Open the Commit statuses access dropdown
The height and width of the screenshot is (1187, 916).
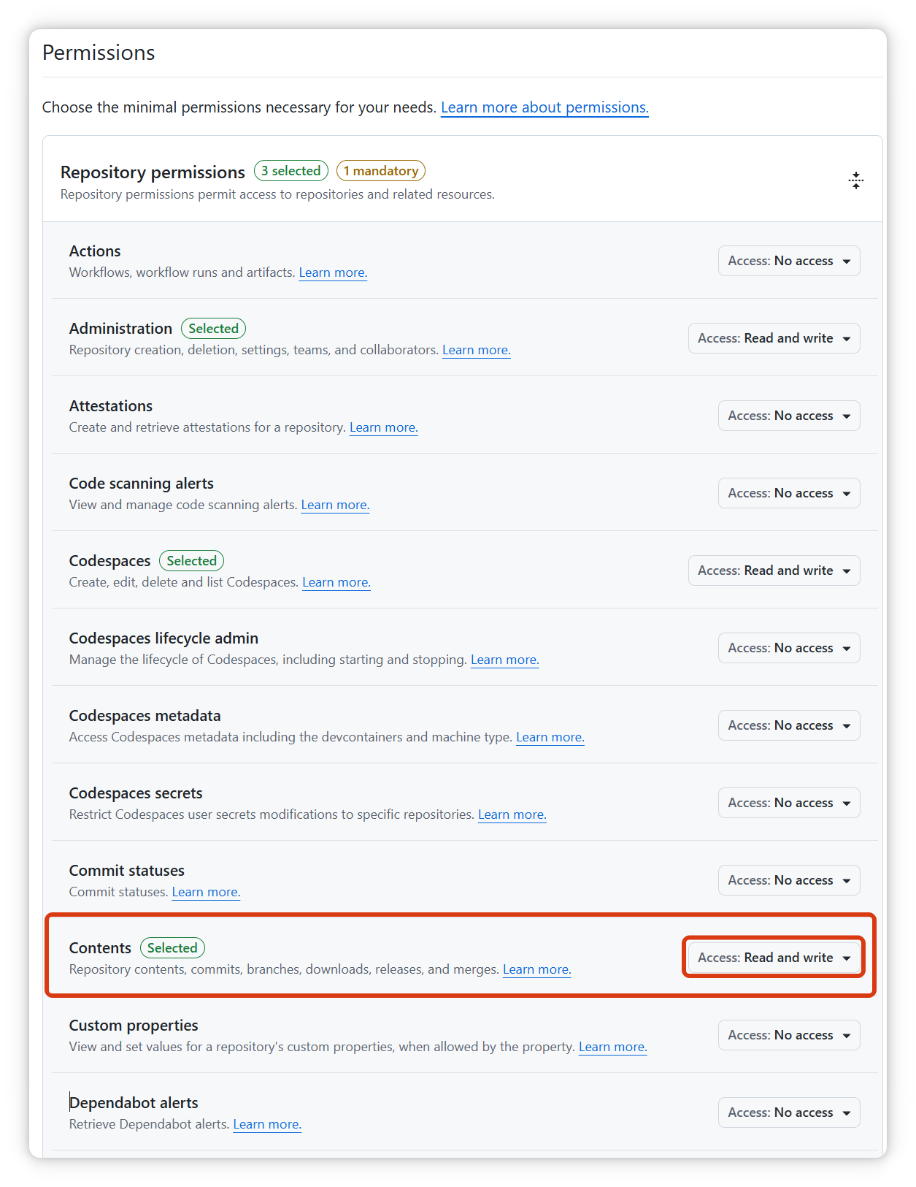[x=789, y=880]
